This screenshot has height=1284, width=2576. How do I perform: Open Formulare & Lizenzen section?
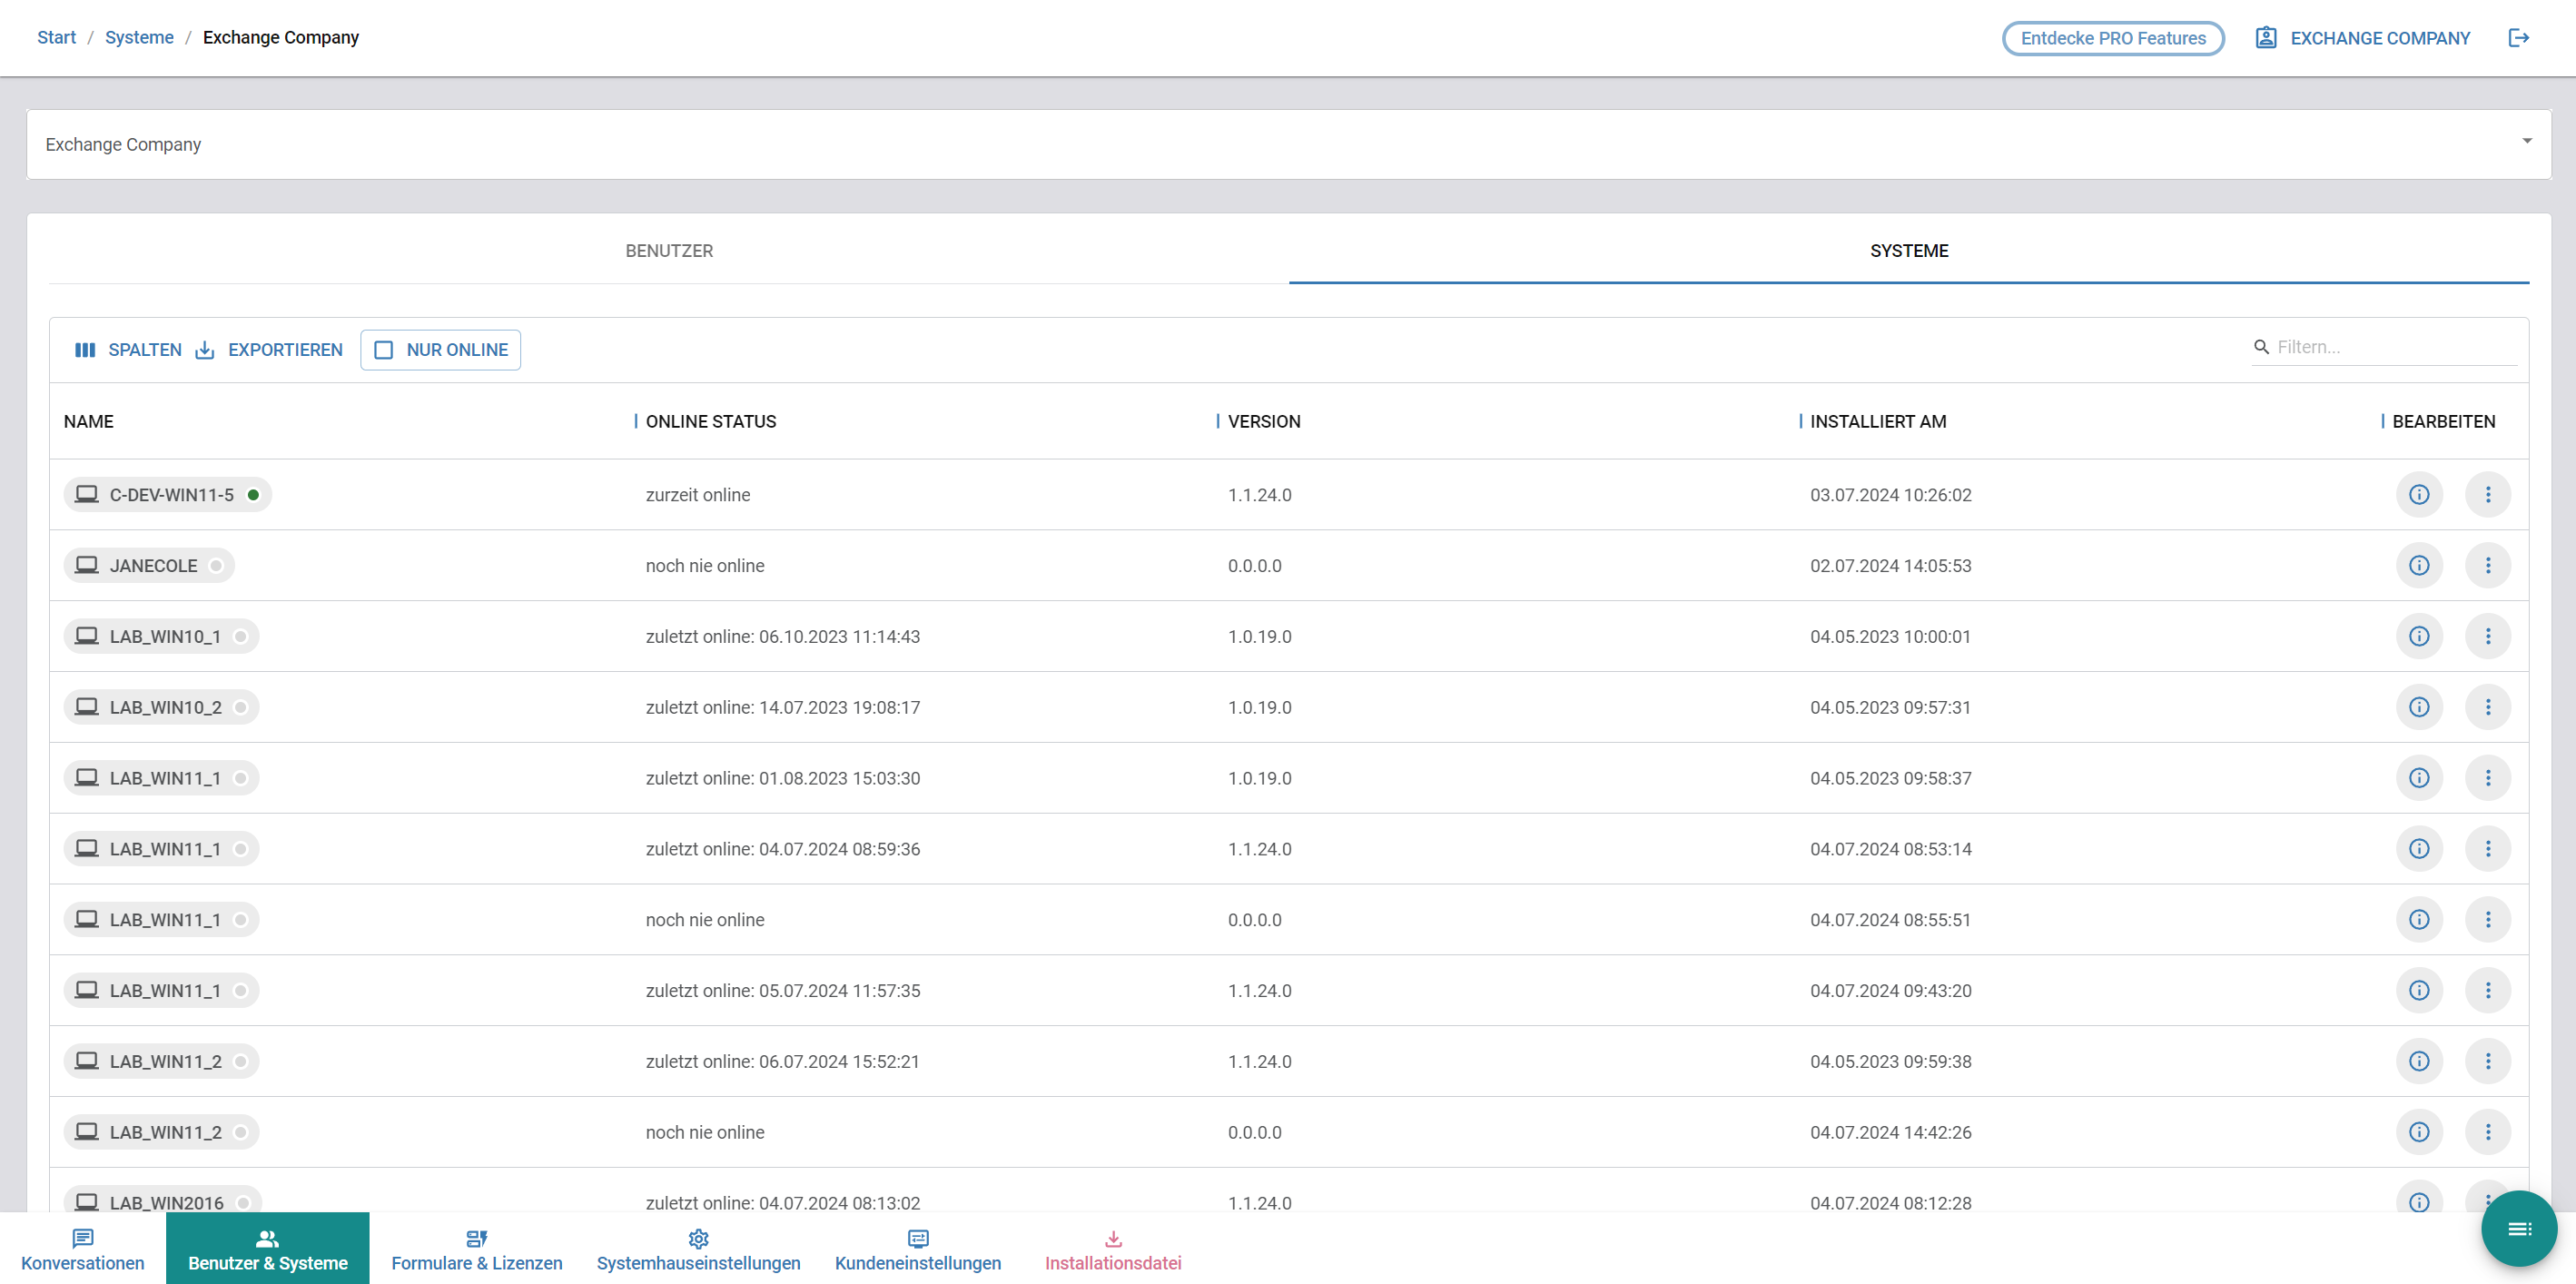(476, 1250)
